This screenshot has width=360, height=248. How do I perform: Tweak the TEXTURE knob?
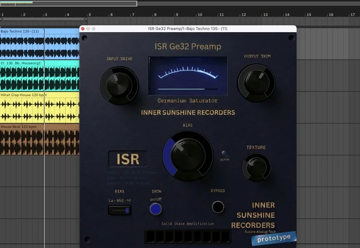pos(256,167)
